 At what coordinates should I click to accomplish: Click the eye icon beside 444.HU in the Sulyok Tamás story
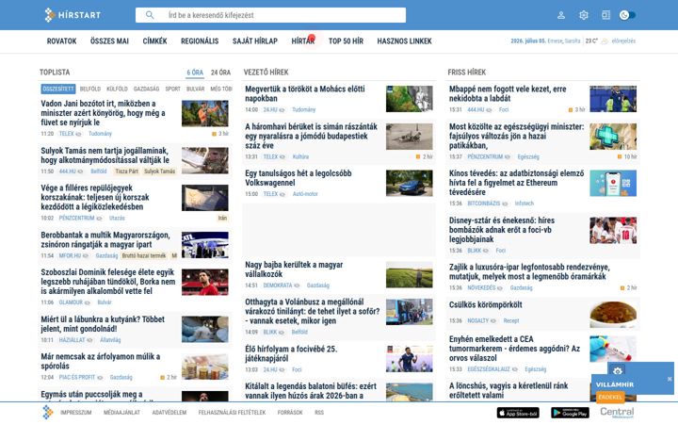80,171
